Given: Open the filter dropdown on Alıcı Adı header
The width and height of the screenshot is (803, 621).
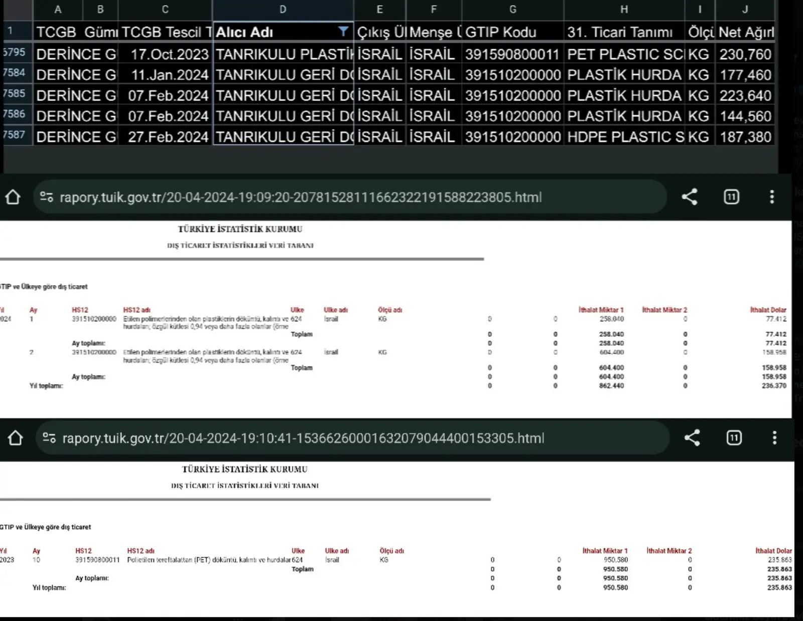Looking at the screenshot, I should (x=343, y=31).
